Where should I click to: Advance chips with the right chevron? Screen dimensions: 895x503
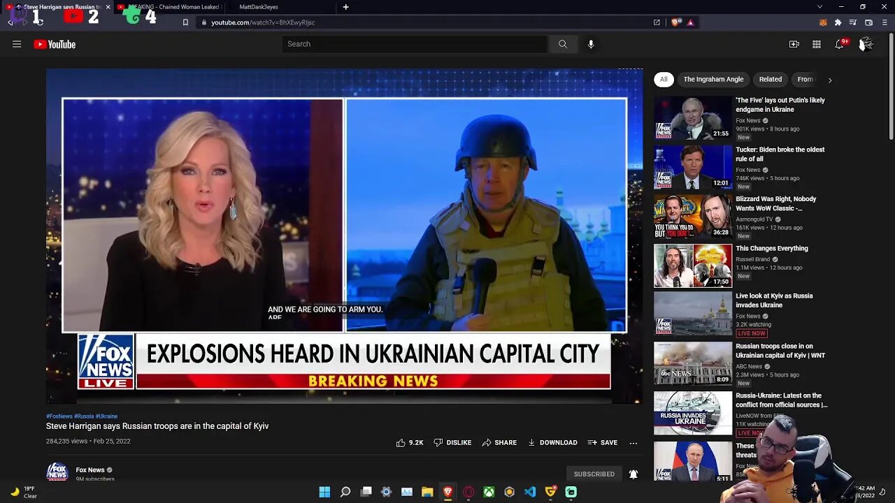click(830, 80)
